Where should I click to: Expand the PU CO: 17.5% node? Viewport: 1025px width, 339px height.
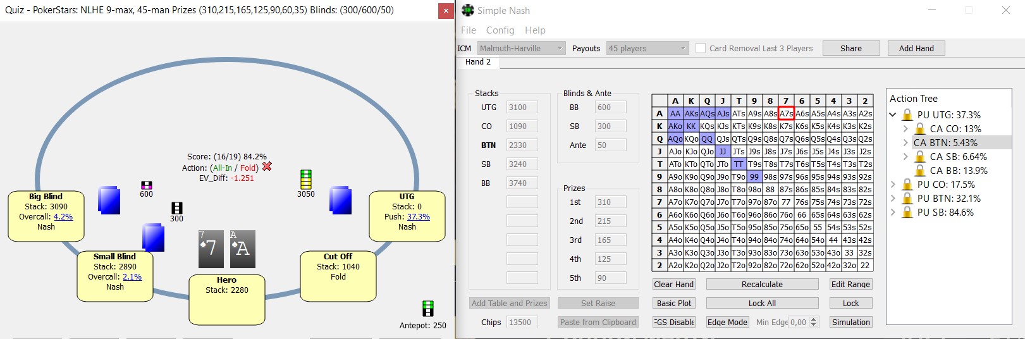(x=893, y=184)
